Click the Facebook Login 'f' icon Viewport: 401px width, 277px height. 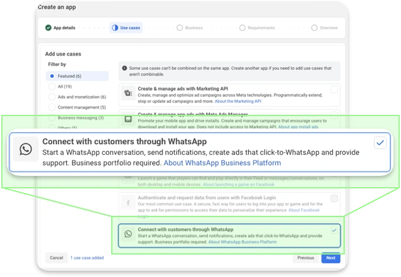point(128,203)
